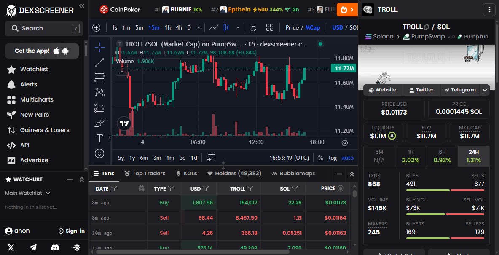Switch to the Top Traders tab
This screenshot has height=255, width=499.
pyautogui.click(x=145, y=174)
